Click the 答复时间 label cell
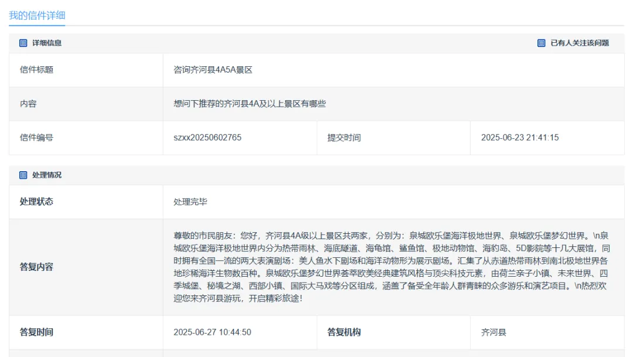Screen dimensions: 633x357 click(86, 332)
